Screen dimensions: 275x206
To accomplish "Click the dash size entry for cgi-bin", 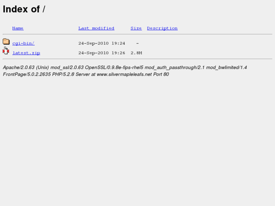I will 138,43.
